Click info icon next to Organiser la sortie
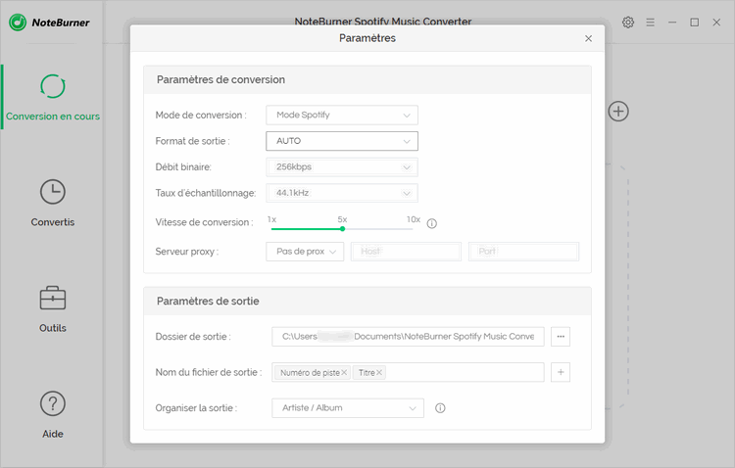This screenshot has width=735, height=468. point(440,408)
